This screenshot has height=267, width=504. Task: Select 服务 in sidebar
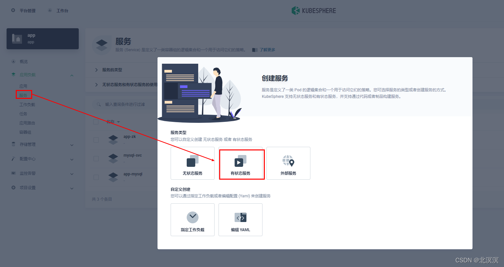(x=23, y=95)
